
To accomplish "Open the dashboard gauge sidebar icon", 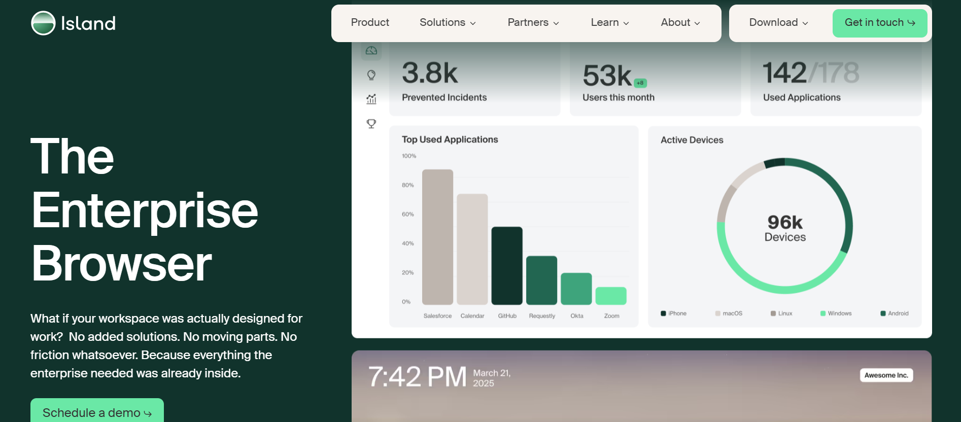I will 371,51.
